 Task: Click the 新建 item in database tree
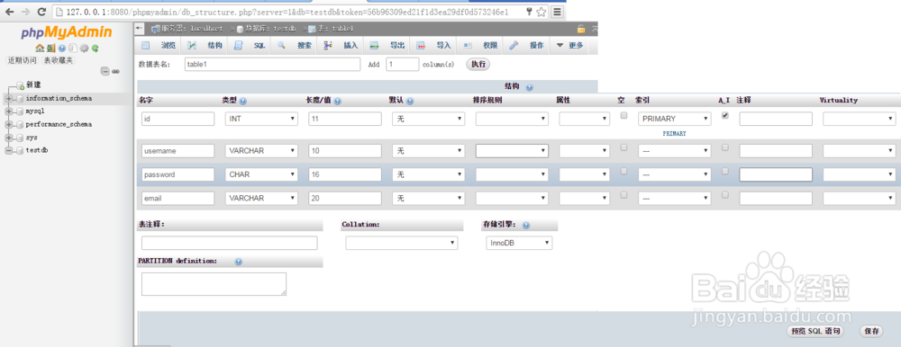[x=33, y=85]
